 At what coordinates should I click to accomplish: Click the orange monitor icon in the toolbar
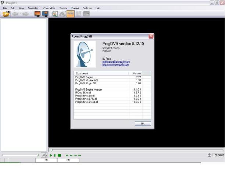pos(37,14)
